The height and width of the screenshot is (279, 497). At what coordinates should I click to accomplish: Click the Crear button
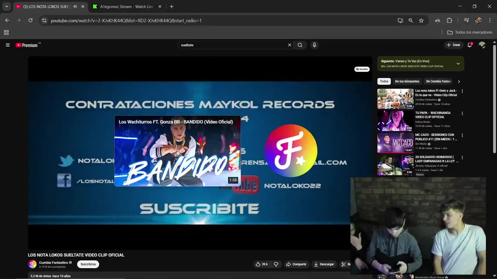(x=453, y=45)
